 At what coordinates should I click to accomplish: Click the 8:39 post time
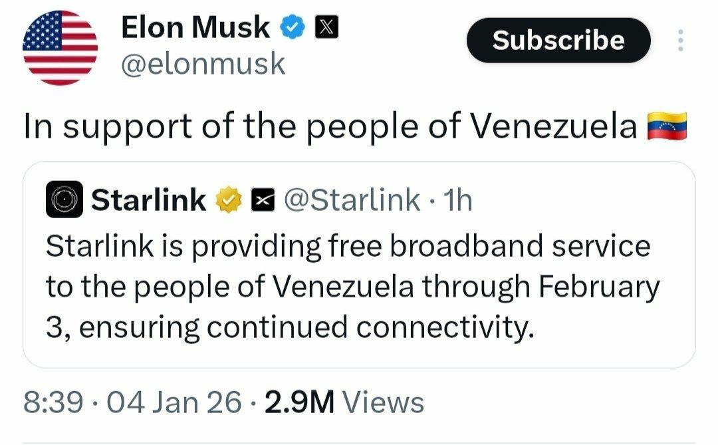click(x=53, y=402)
